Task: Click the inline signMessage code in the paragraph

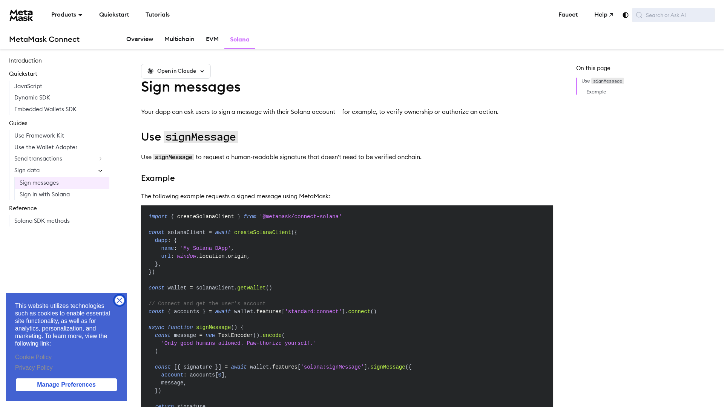Action: click(173, 157)
